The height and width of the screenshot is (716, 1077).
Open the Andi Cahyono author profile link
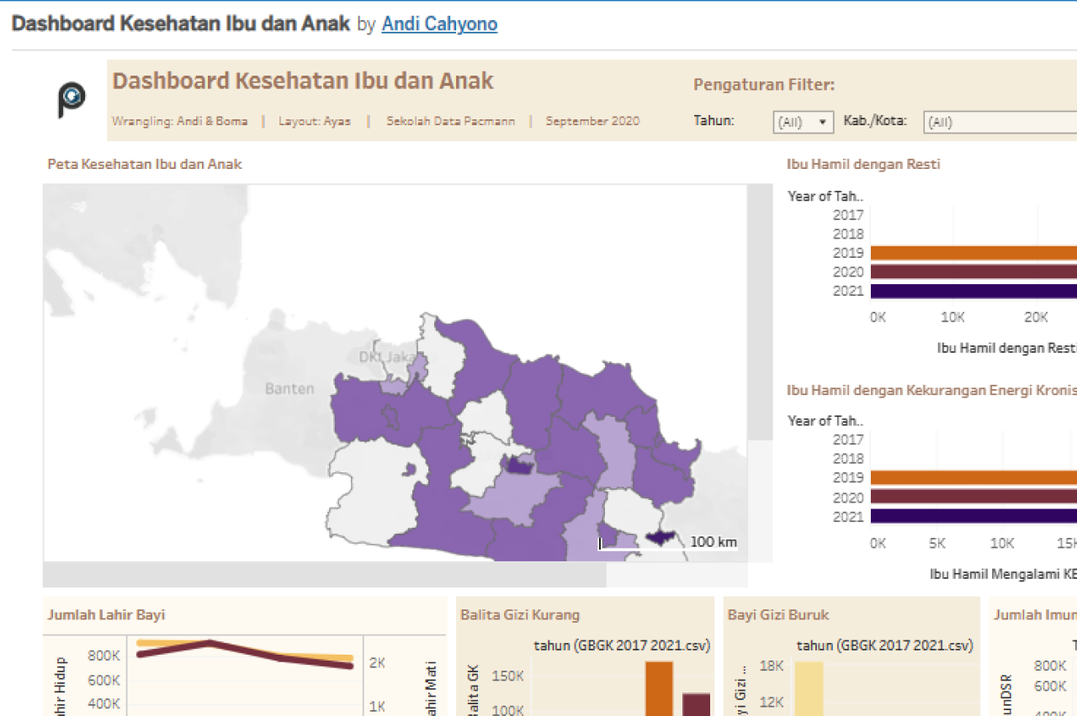click(x=439, y=24)
